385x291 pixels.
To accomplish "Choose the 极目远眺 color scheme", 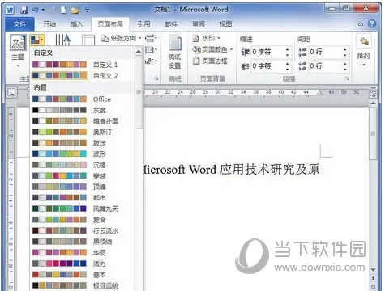I will pos(82,285).
